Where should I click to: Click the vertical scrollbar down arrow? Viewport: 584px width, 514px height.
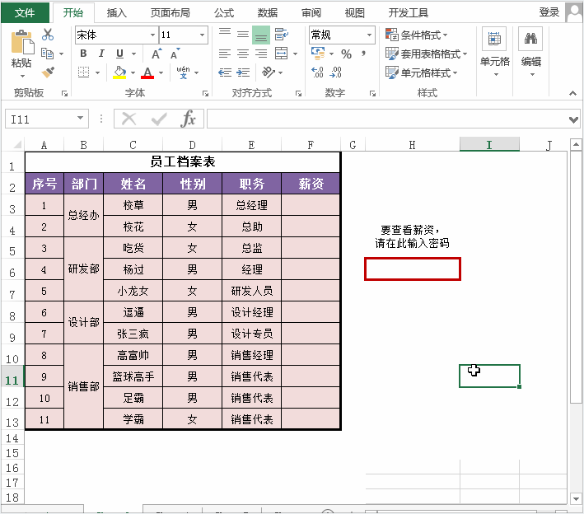tap(576, 498)
